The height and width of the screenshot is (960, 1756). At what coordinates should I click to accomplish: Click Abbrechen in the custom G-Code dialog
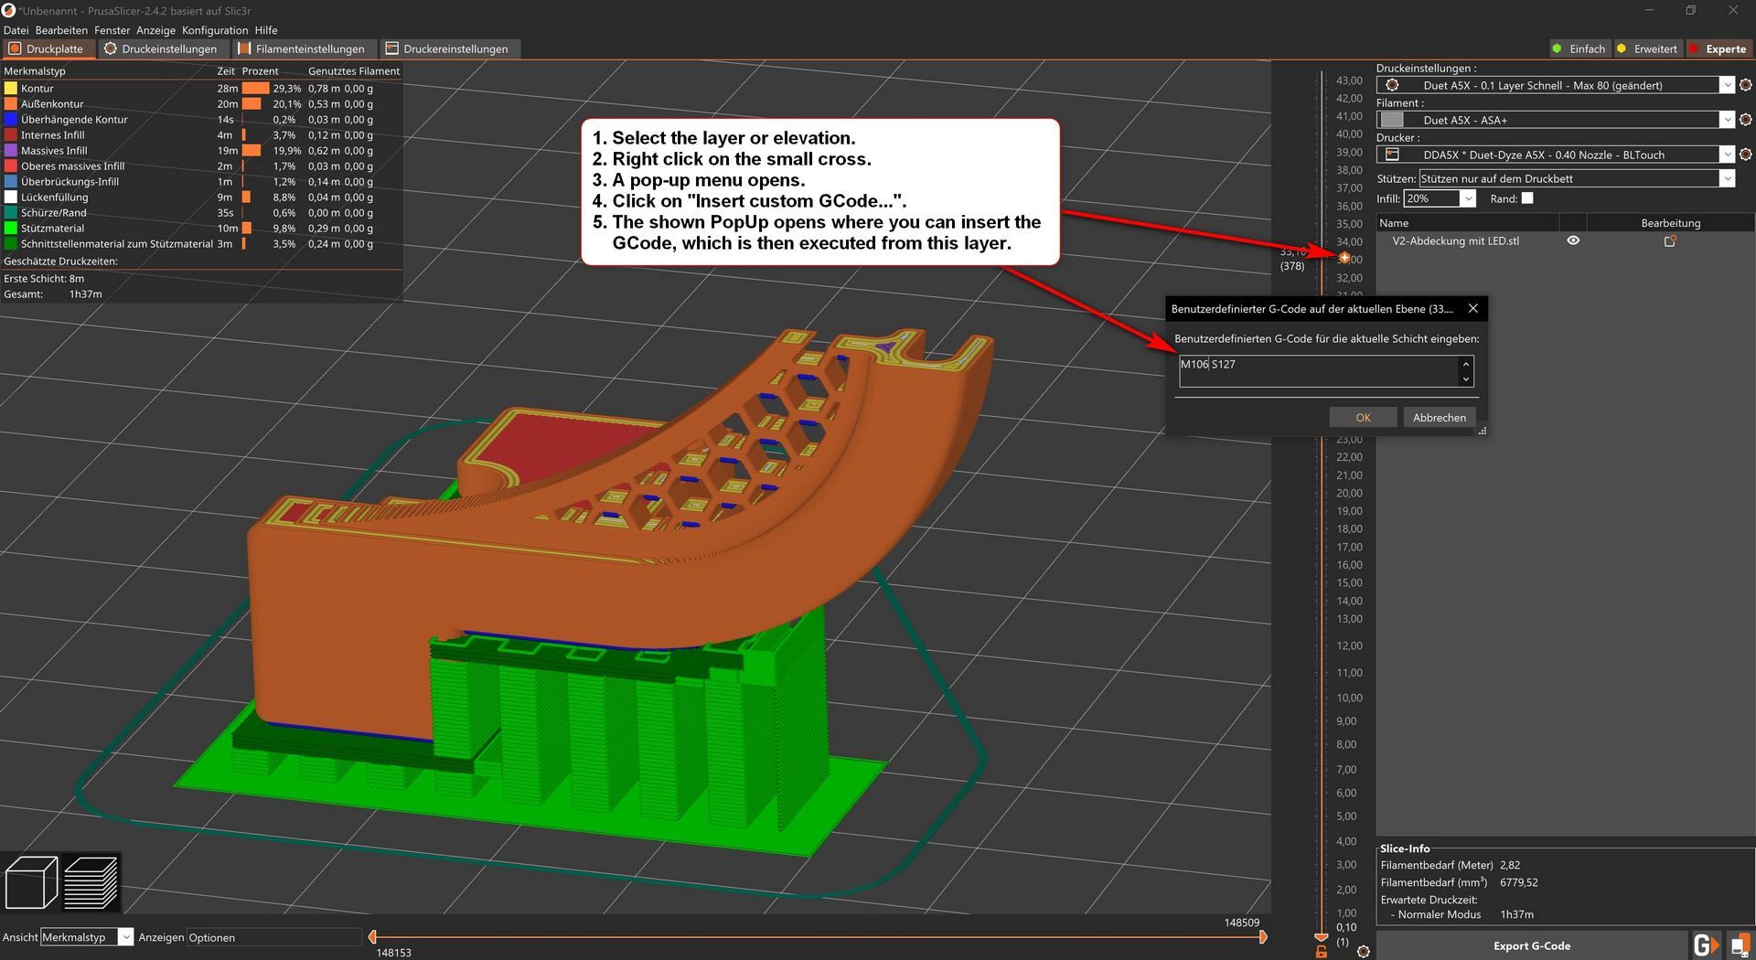click(1439, 418)
